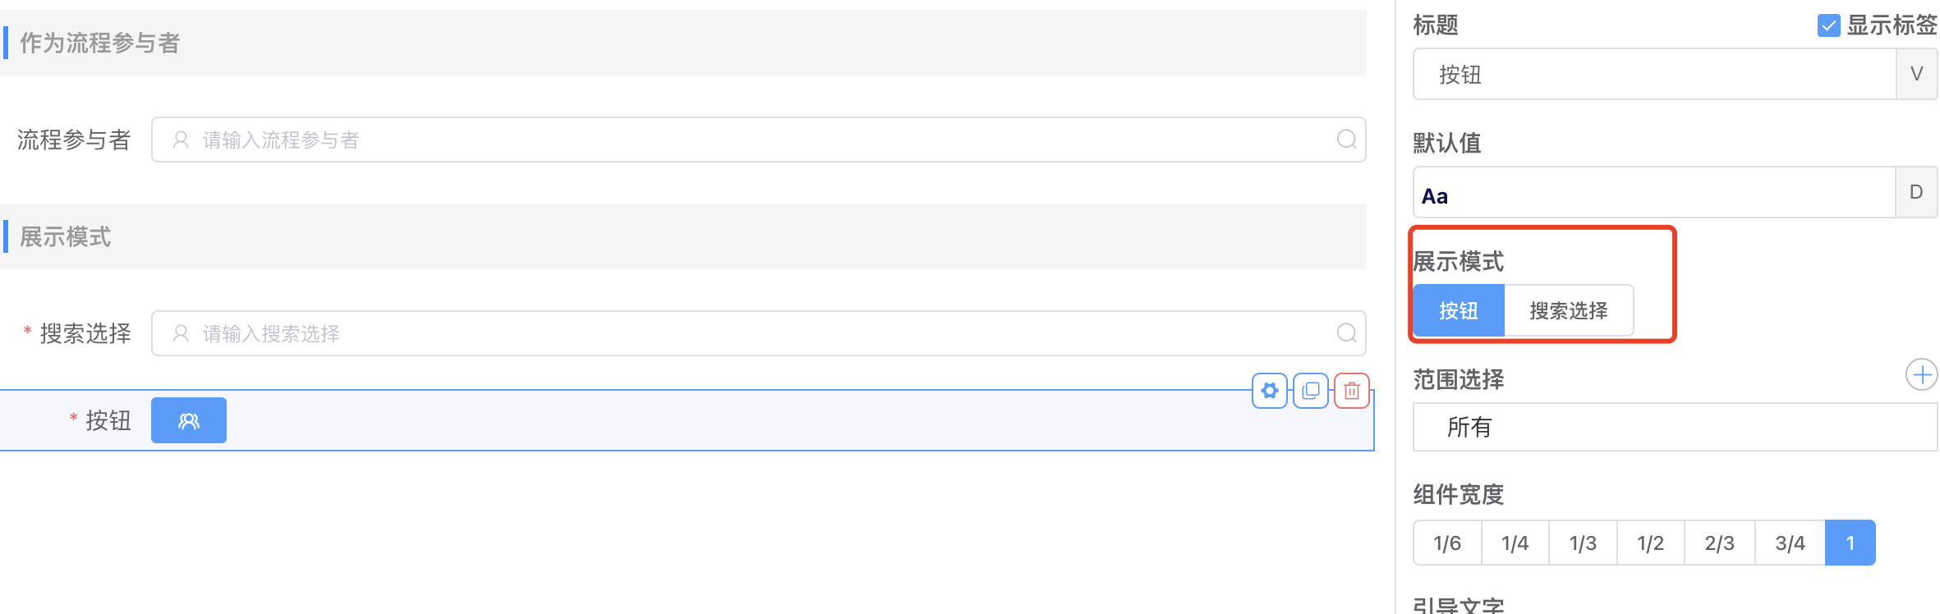Select 按钮 display mode
The width and height of the screenshot is (1940, 614).
point(1459,310)
